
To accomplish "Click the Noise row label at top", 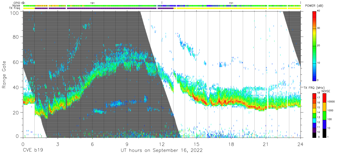I will pos(16,6).
